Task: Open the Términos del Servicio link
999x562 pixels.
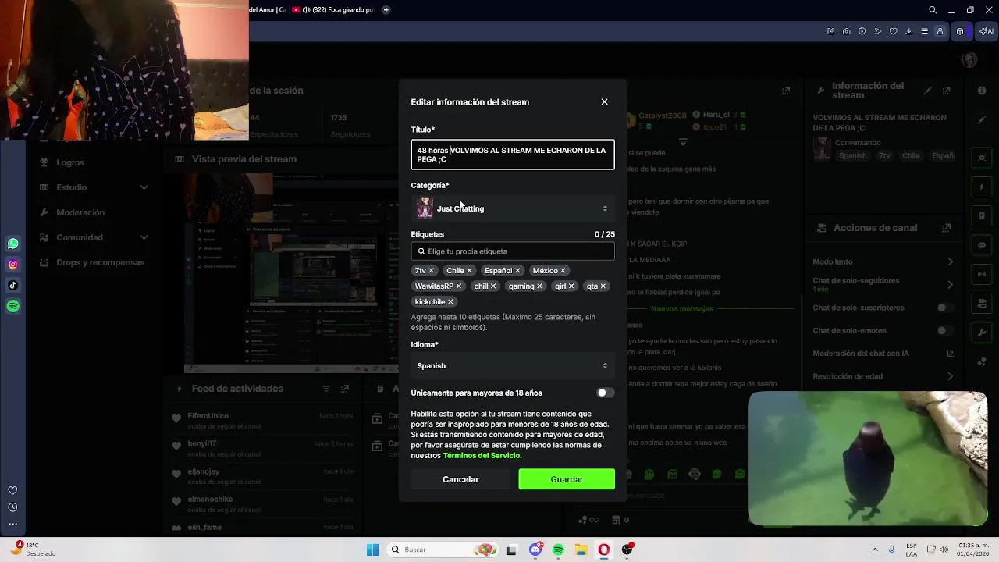Action: [x=481, y=455]
